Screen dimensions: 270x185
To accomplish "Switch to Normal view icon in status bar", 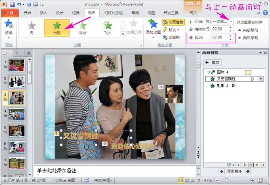I will pyautogui.click(x=181, y=180).
